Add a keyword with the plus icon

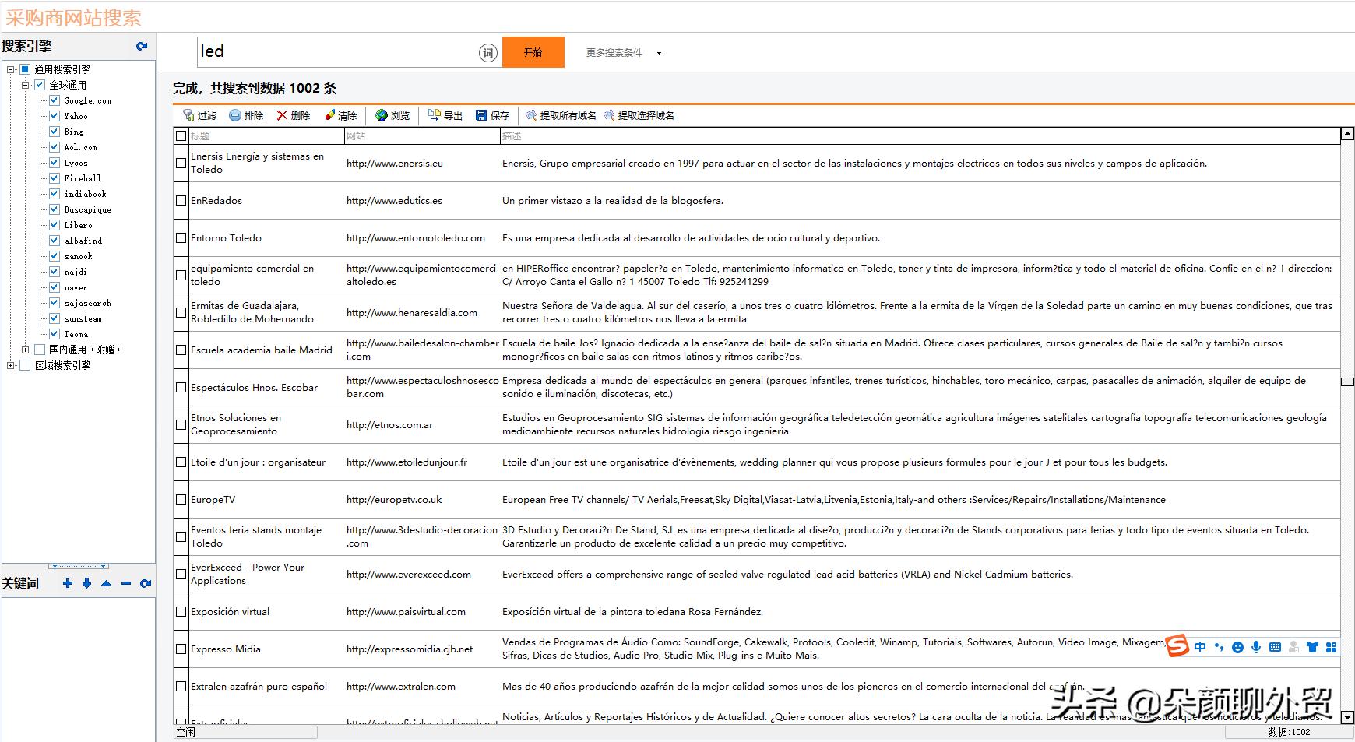pos(68,583)
